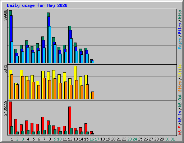Click day 3 on the x-axis
The image size is (184, 143).
23,139
